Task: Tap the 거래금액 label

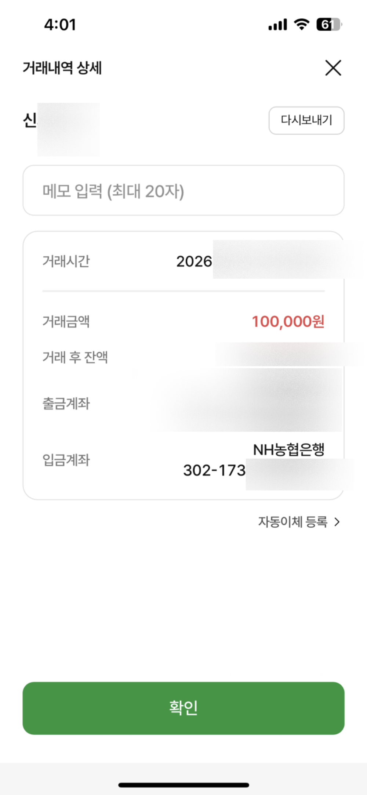Action: pos(66,322)
